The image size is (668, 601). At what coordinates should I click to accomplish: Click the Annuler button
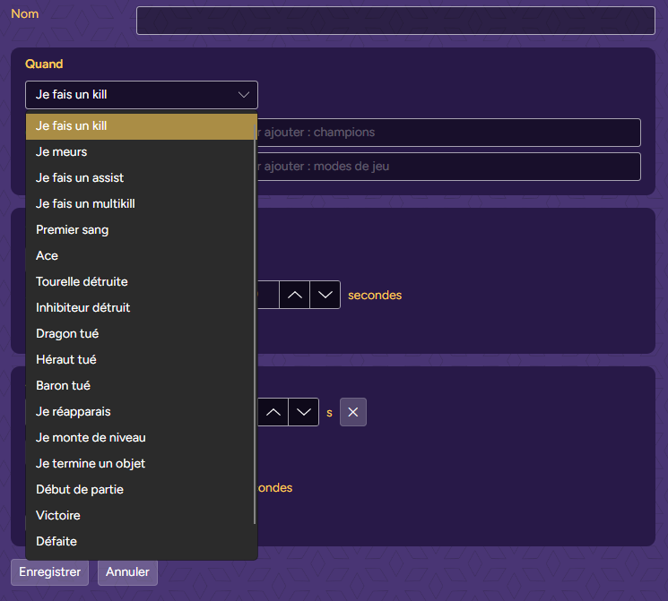[x=128, y=572]
